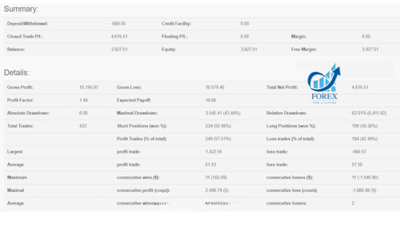
Task: Click the Largest loss trade value -566.57
Action: coord(359,152)
